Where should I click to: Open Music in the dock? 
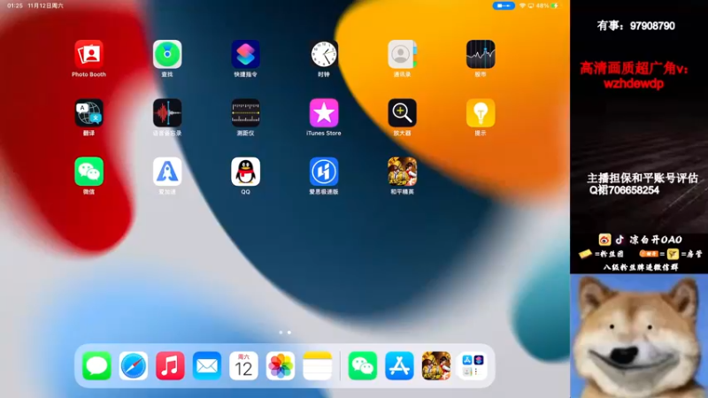[170, 365]
